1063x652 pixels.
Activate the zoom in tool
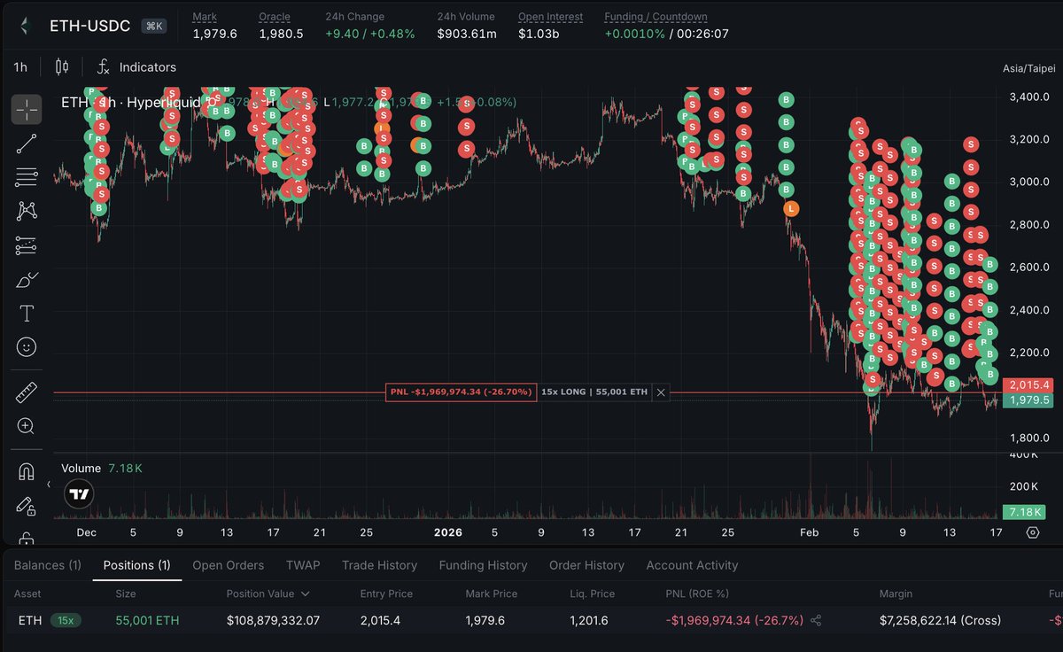(x=27, y=426)
